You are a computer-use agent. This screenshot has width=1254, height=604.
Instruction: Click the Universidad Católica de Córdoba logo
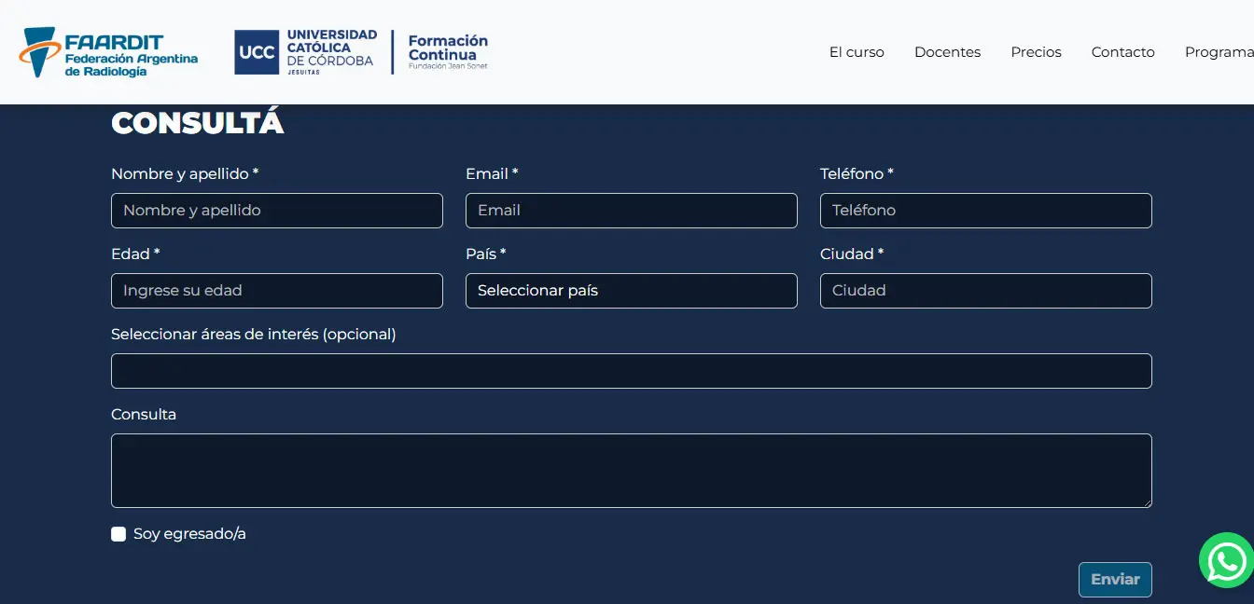(x=306, y=52)
